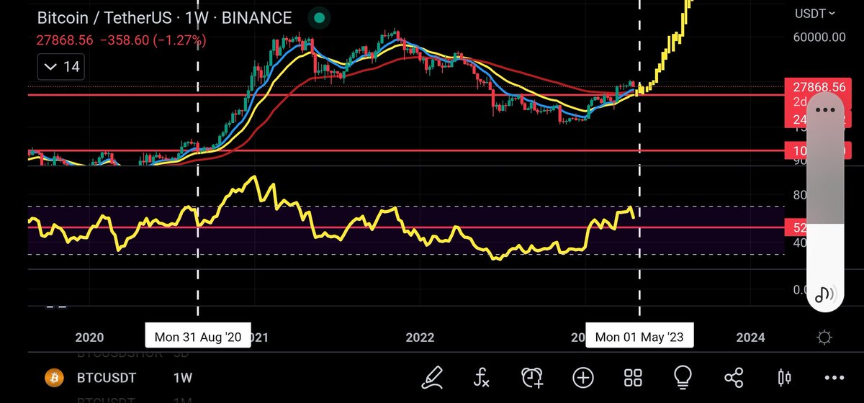Viewport: 864px width, 403px height.
Task: Tap the add plus circle icon
Action: point(582,376)
